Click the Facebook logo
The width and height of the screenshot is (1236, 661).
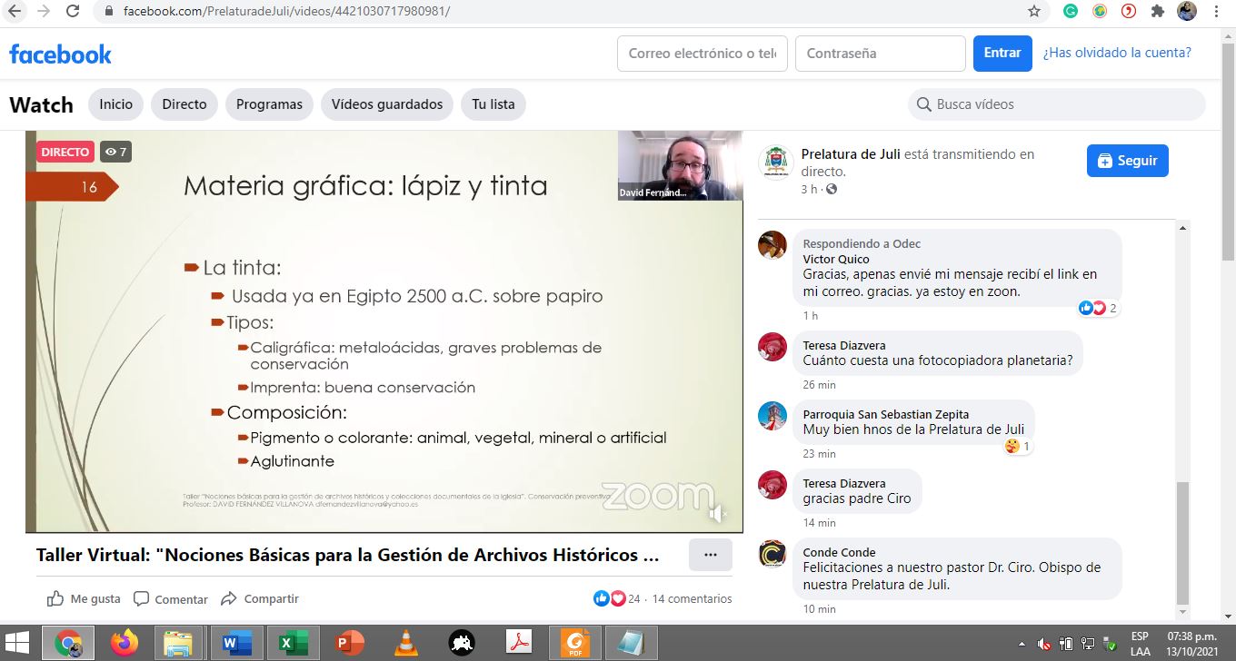(x=60, y=54)
